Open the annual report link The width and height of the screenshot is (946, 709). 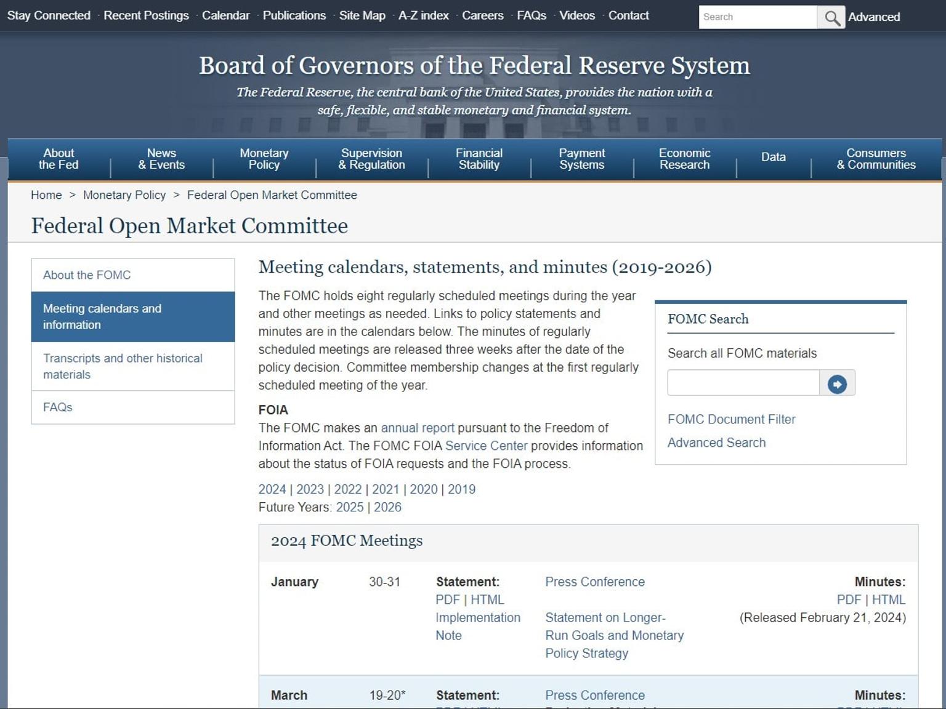coord(418,428)
